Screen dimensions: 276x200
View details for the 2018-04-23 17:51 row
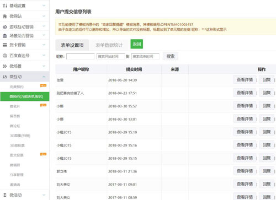[245, 93]
